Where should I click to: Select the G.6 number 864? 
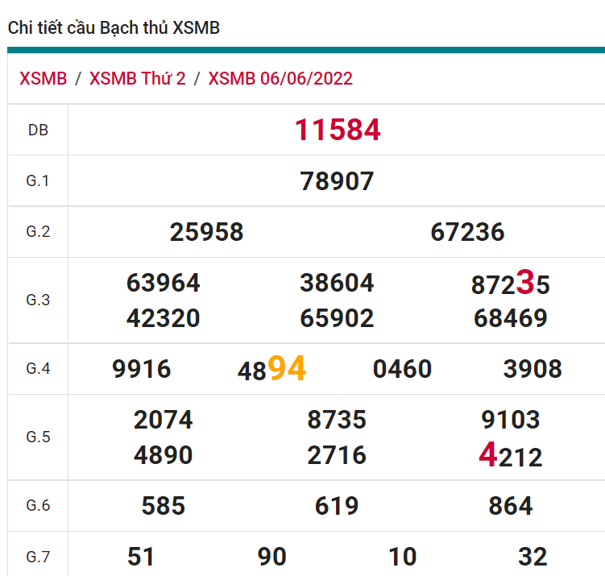coord(510,506)
